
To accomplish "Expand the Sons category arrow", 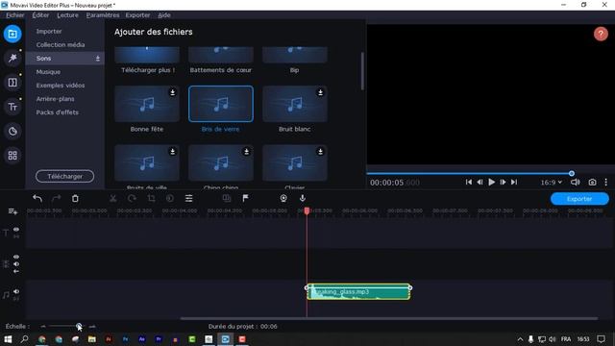I will [98, 59].
